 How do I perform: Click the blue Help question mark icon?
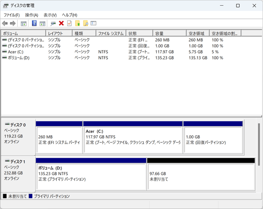tap(34, 24)
